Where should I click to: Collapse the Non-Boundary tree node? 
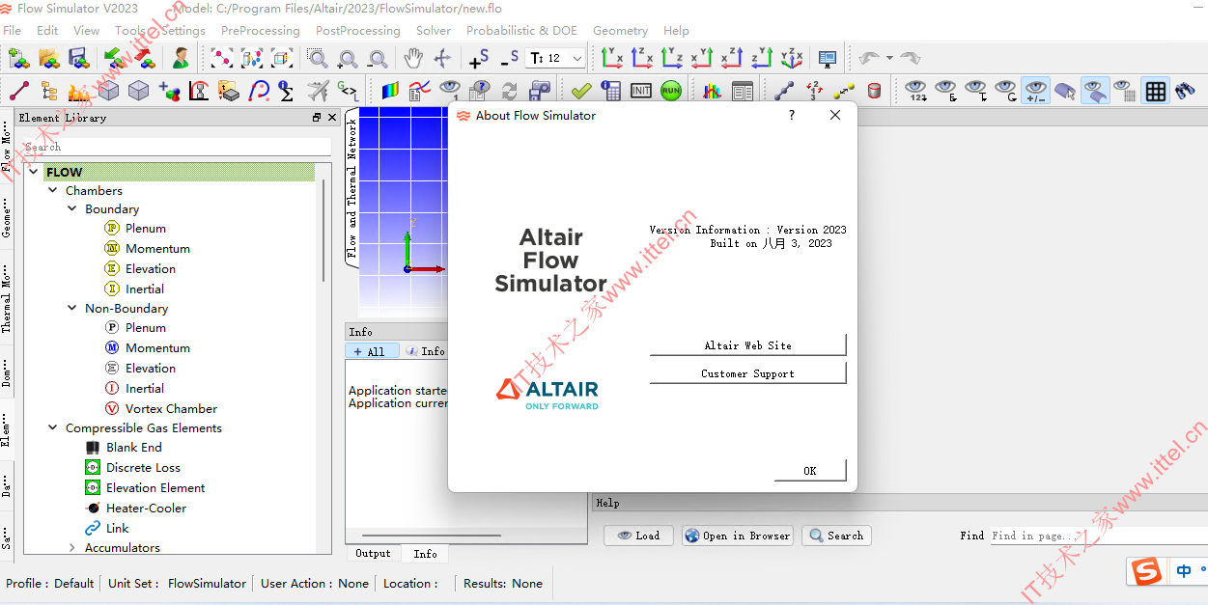tap(72, 309)
